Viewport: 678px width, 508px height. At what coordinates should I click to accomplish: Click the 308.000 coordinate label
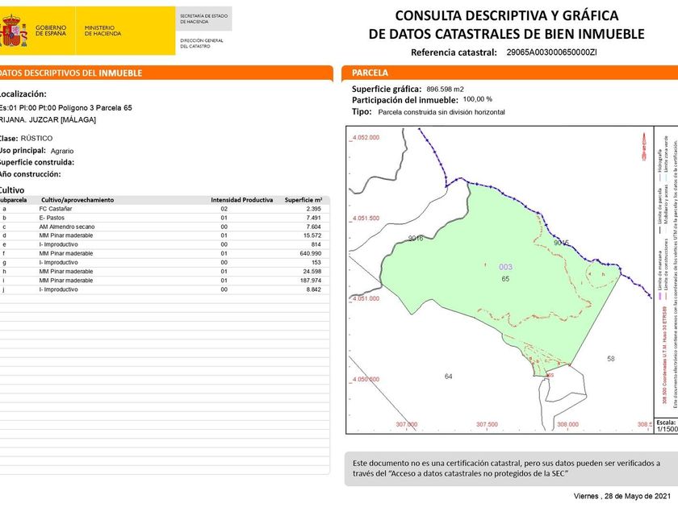tap(567, 425)
